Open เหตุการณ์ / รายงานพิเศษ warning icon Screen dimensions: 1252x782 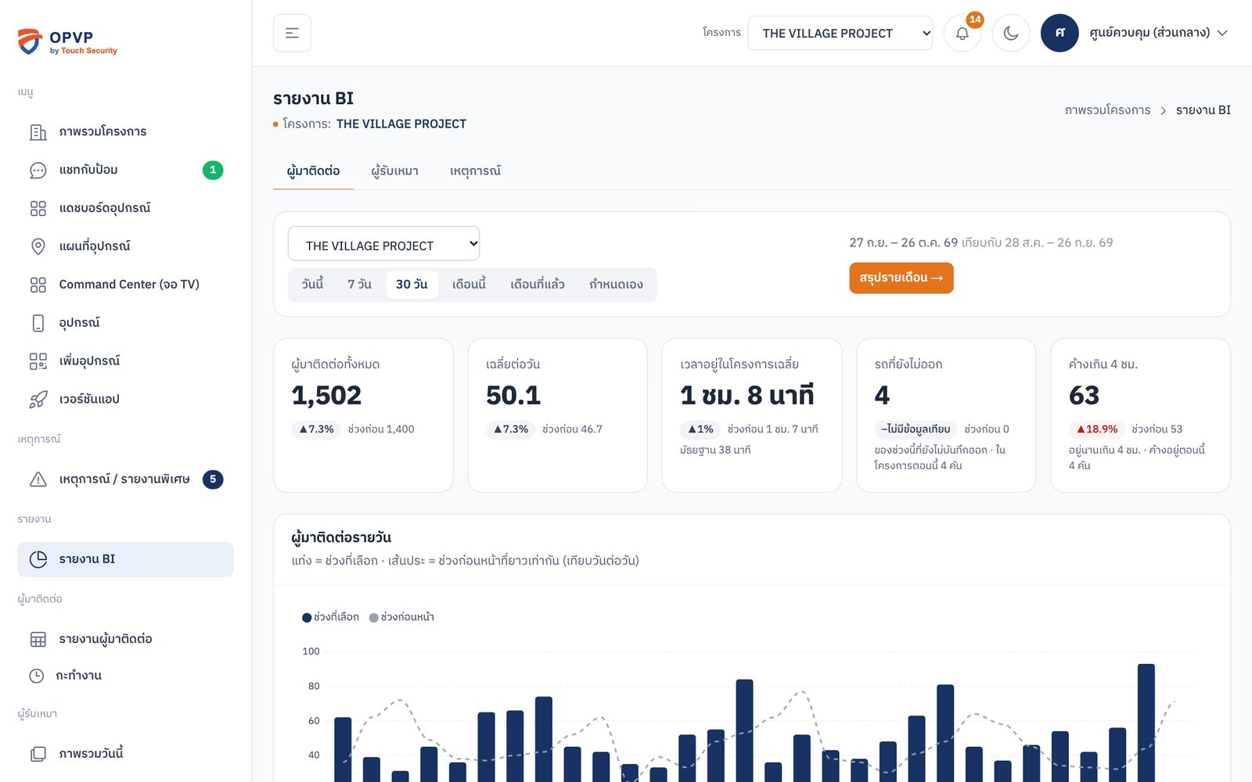point(38,479)
